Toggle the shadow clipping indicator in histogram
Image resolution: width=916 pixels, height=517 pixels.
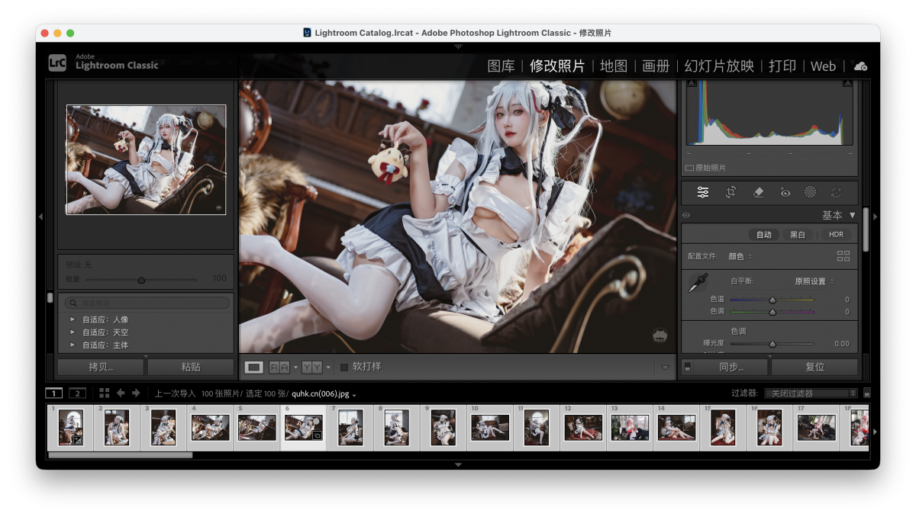click(691, 83)
